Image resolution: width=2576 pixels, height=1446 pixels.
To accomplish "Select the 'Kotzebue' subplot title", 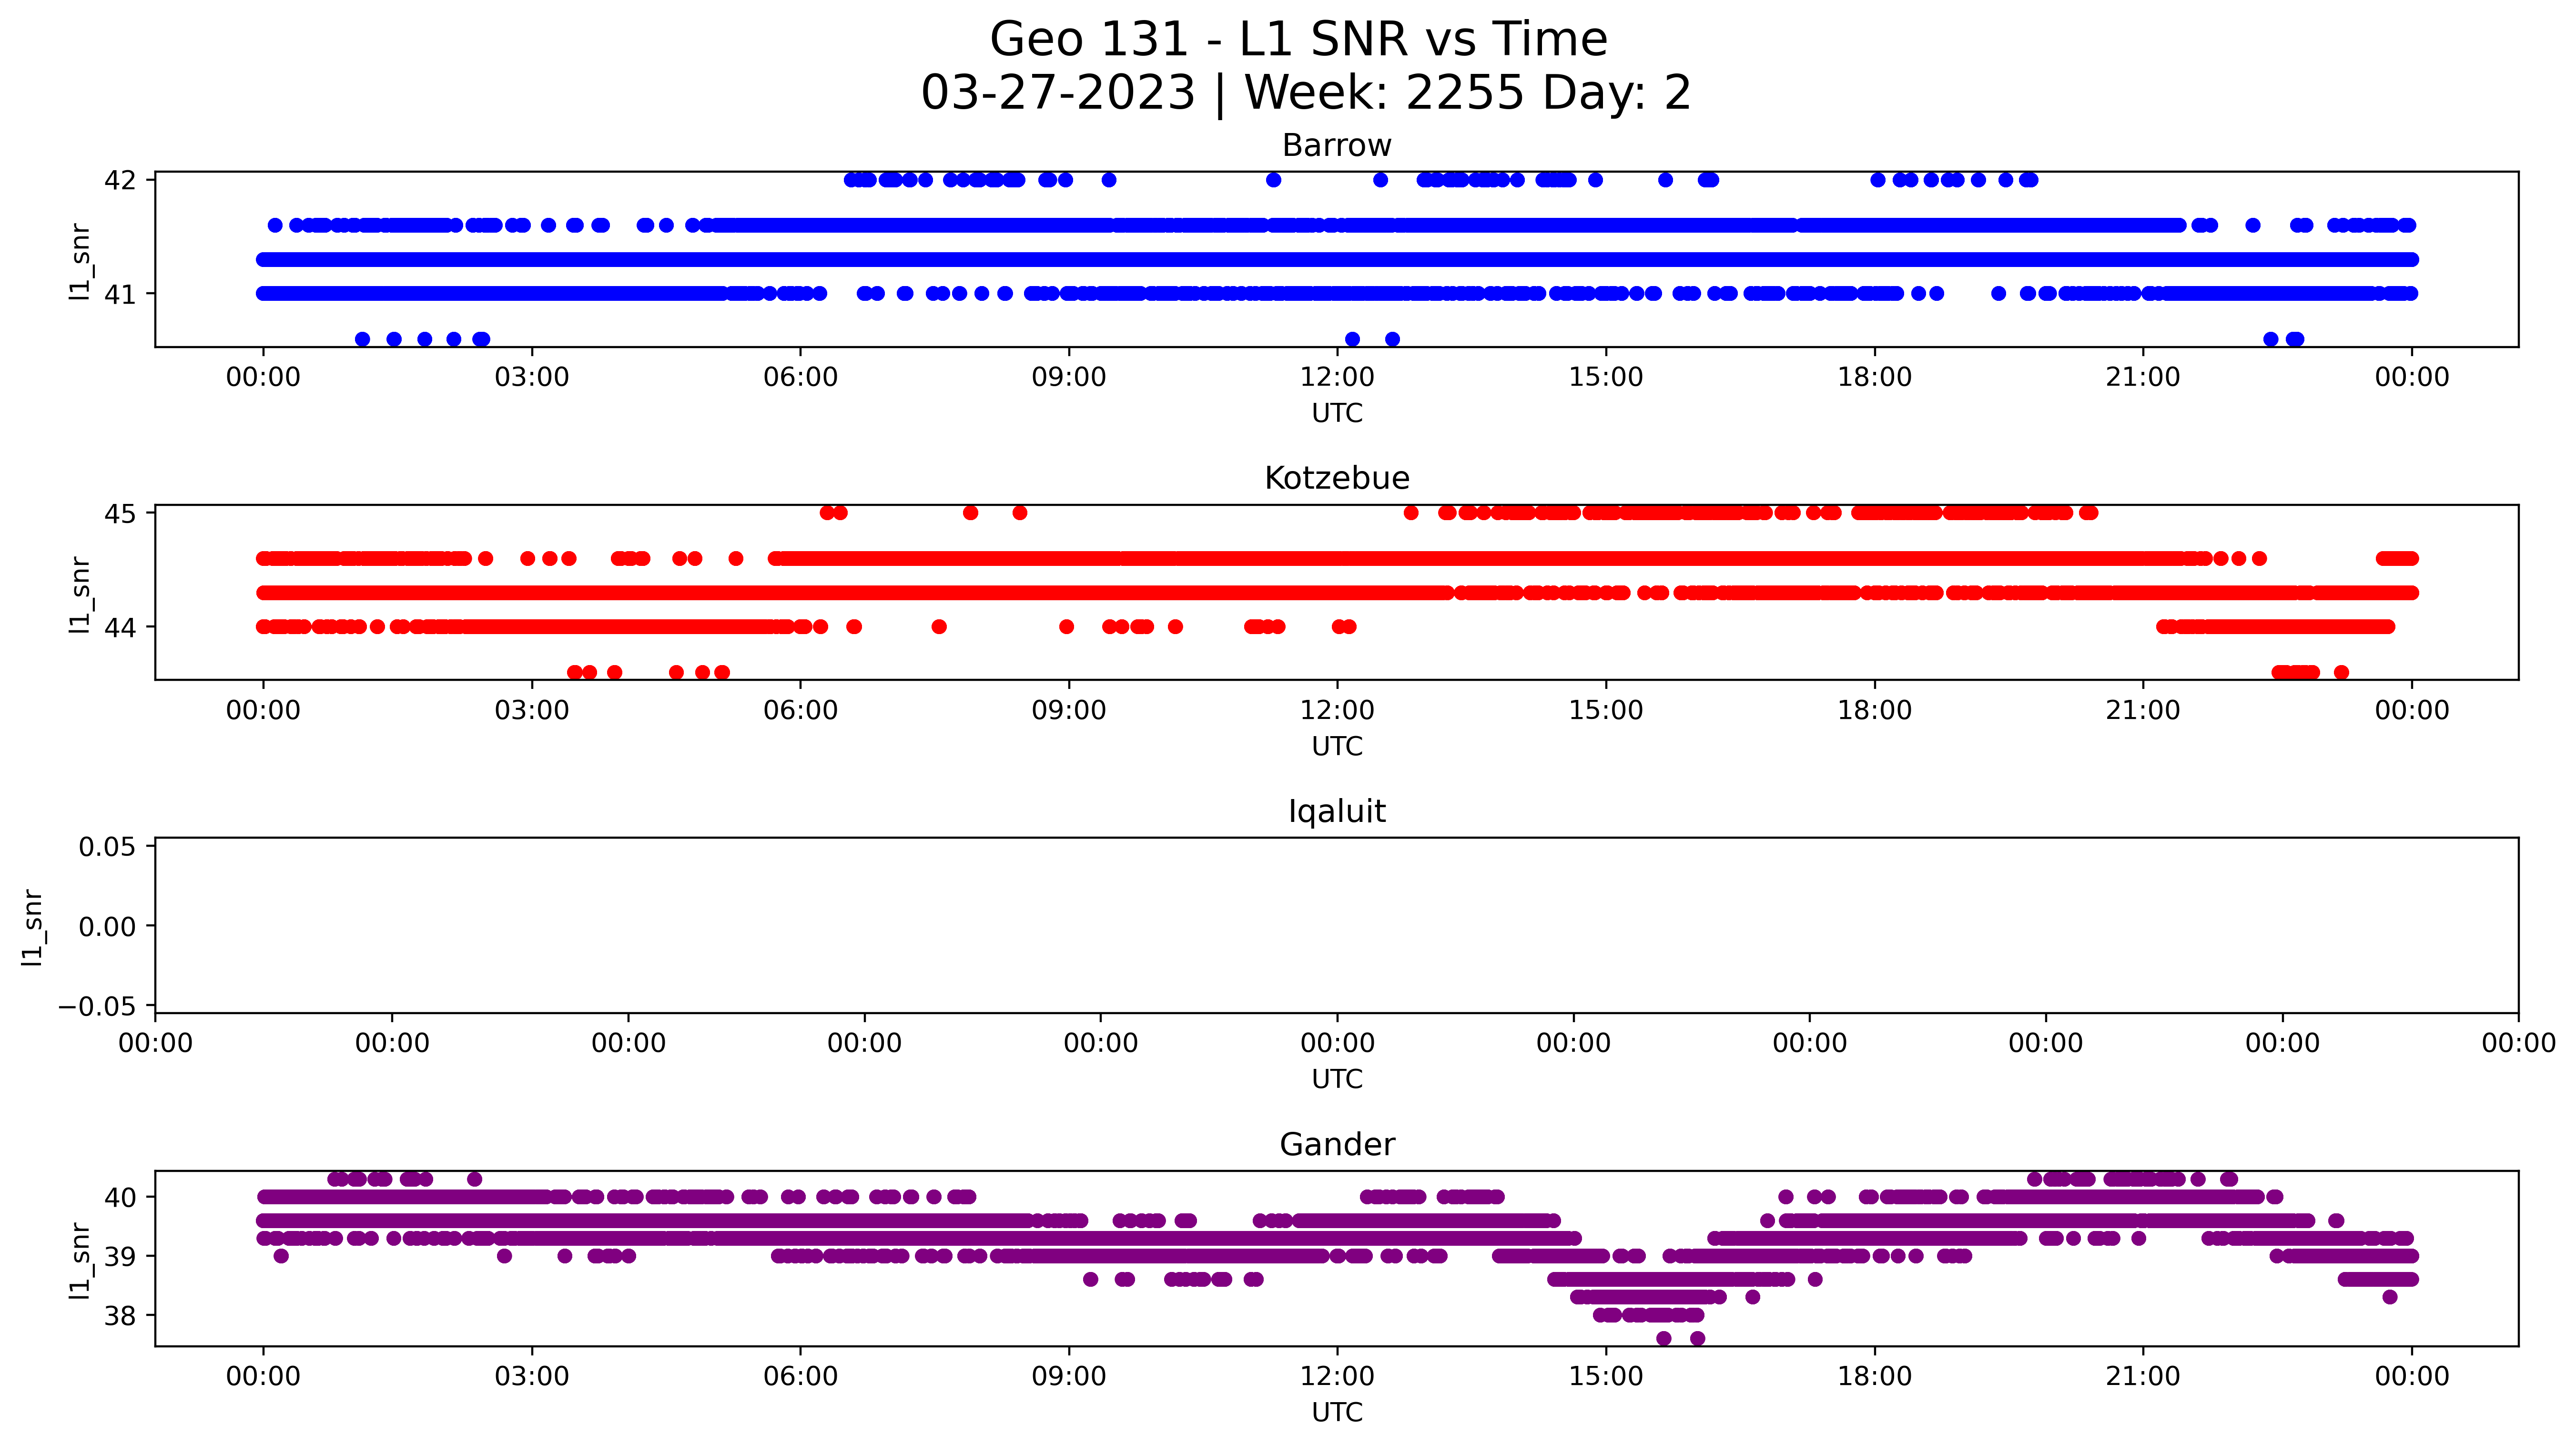I will pyautogui.click(x=1337, y=478).
